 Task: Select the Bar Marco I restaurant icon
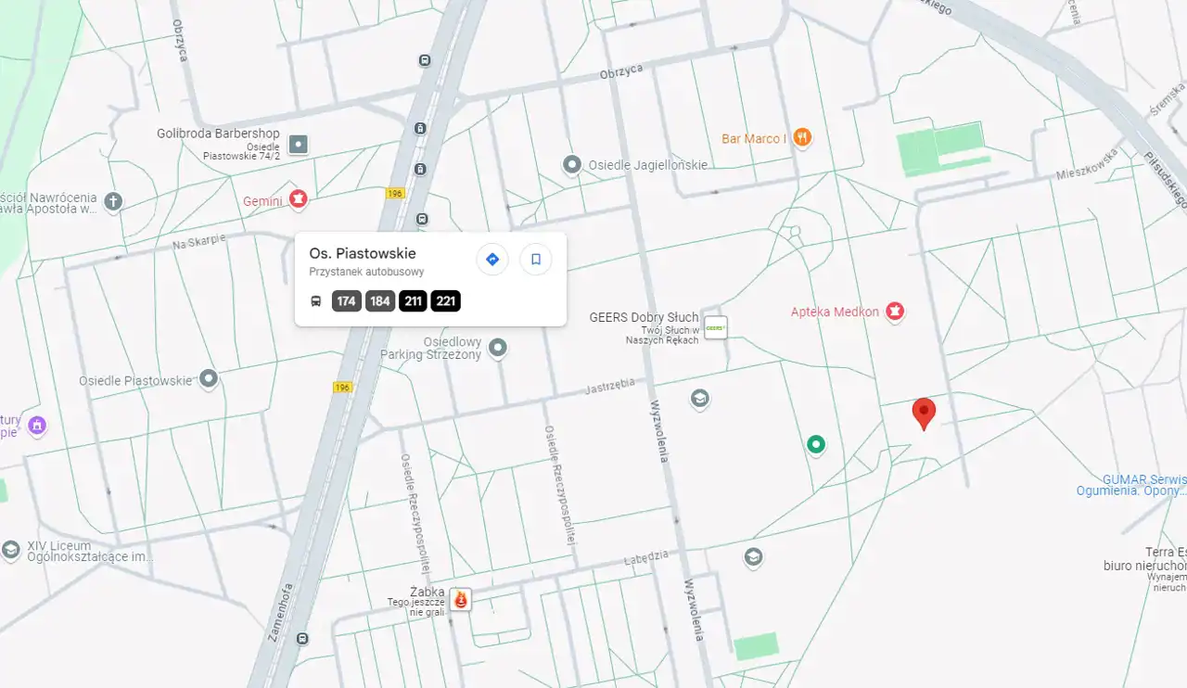pos(802,138)
